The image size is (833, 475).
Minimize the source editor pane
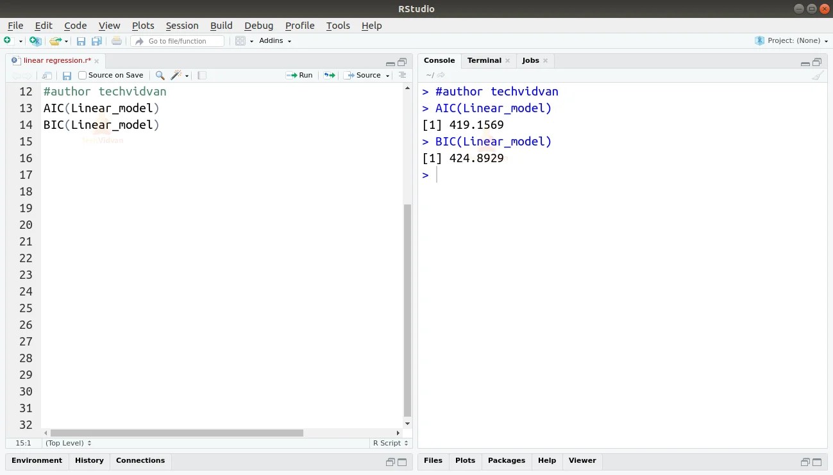coord(391,63)
